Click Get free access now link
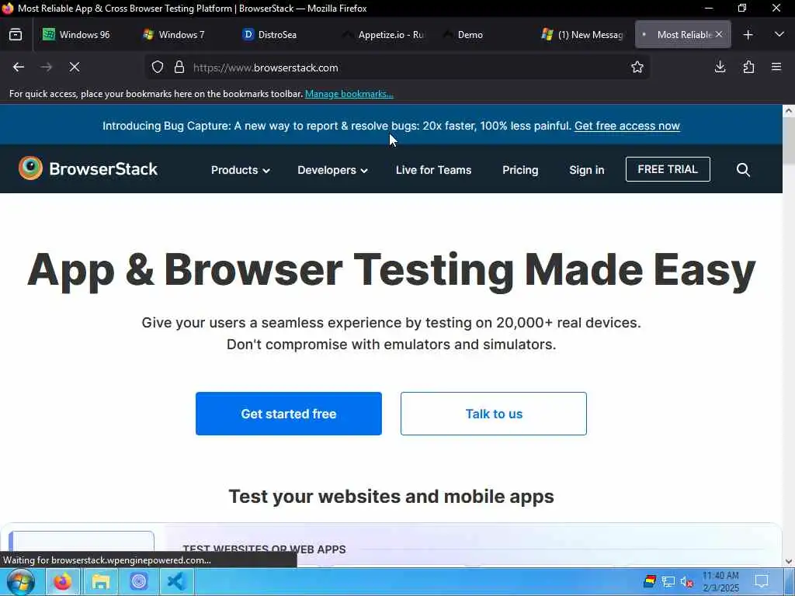This screenshot has width=795, height=596. [627, 126]
